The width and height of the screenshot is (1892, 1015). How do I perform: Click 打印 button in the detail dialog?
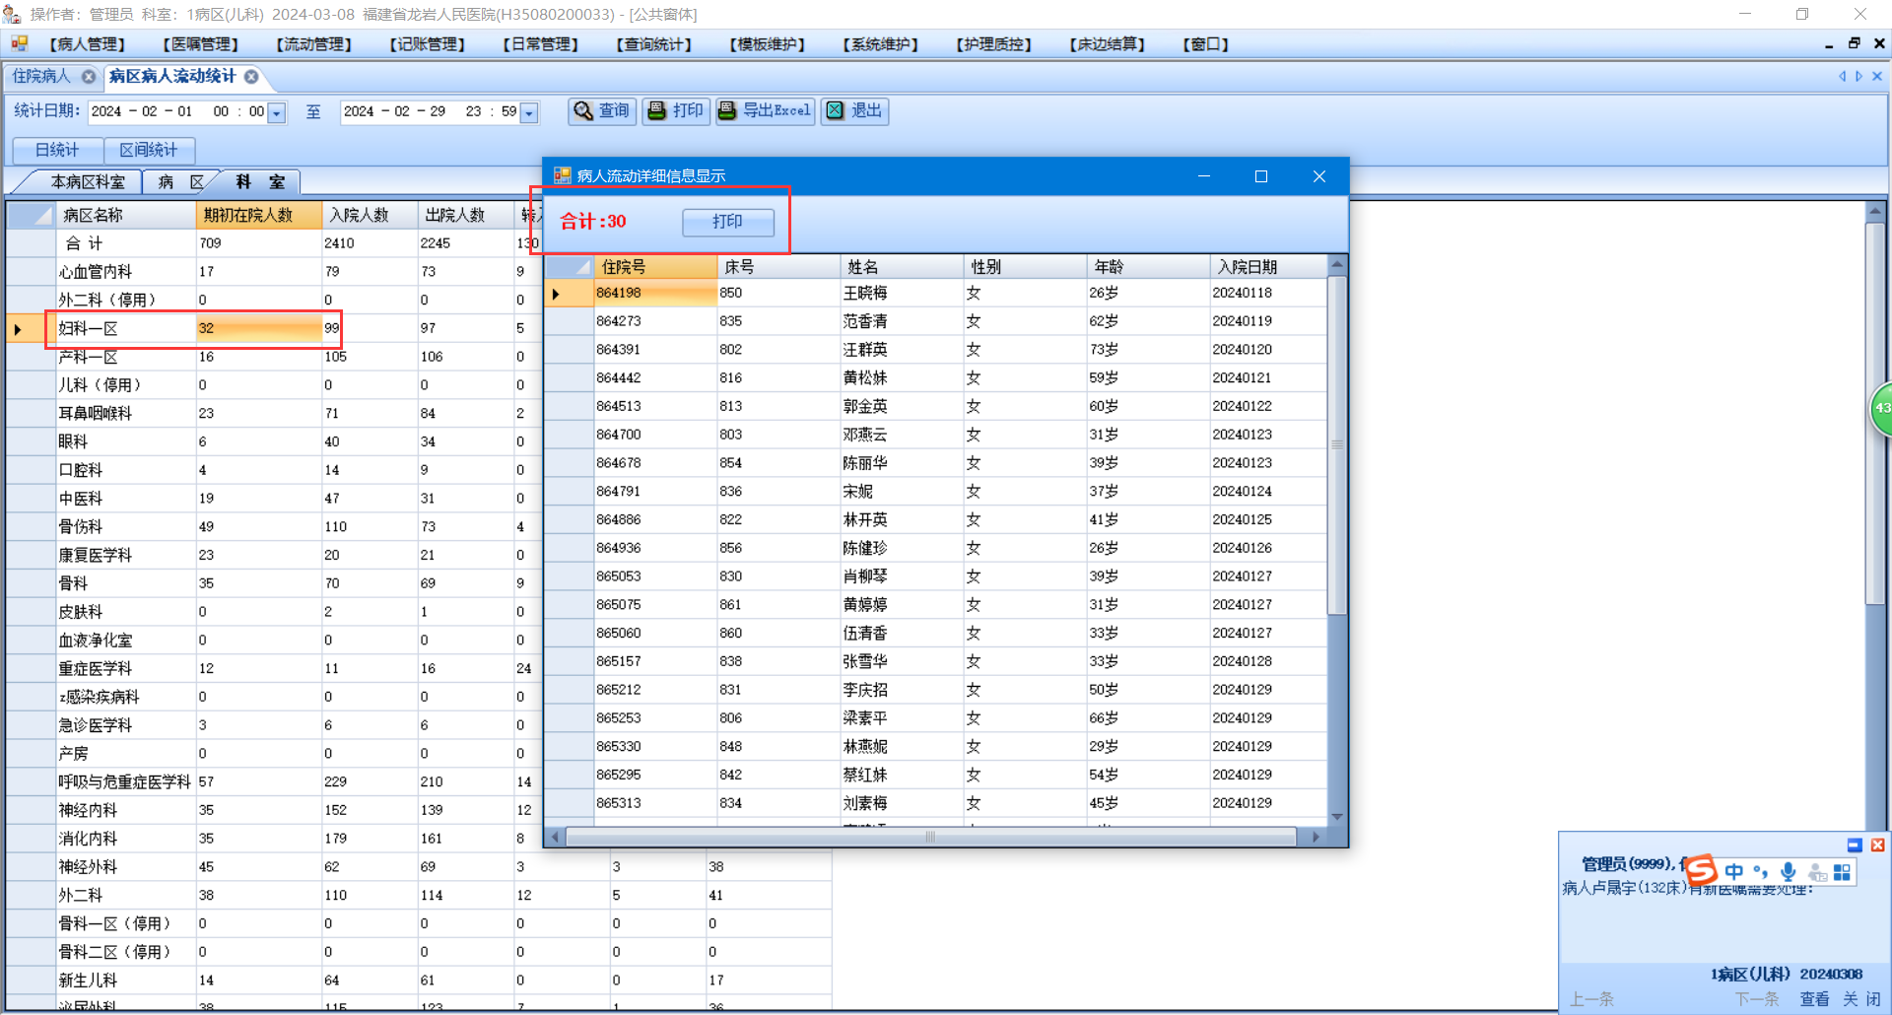(727, 222)
